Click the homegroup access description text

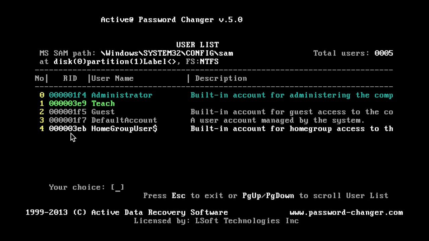tap(292, 129)
